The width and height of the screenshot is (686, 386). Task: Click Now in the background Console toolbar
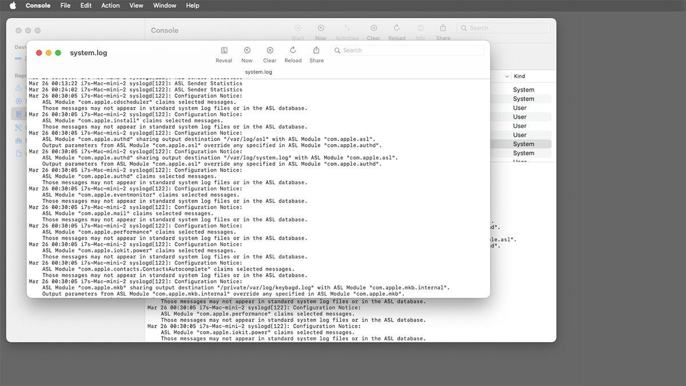pyautogui.click(x=321, y=28)
